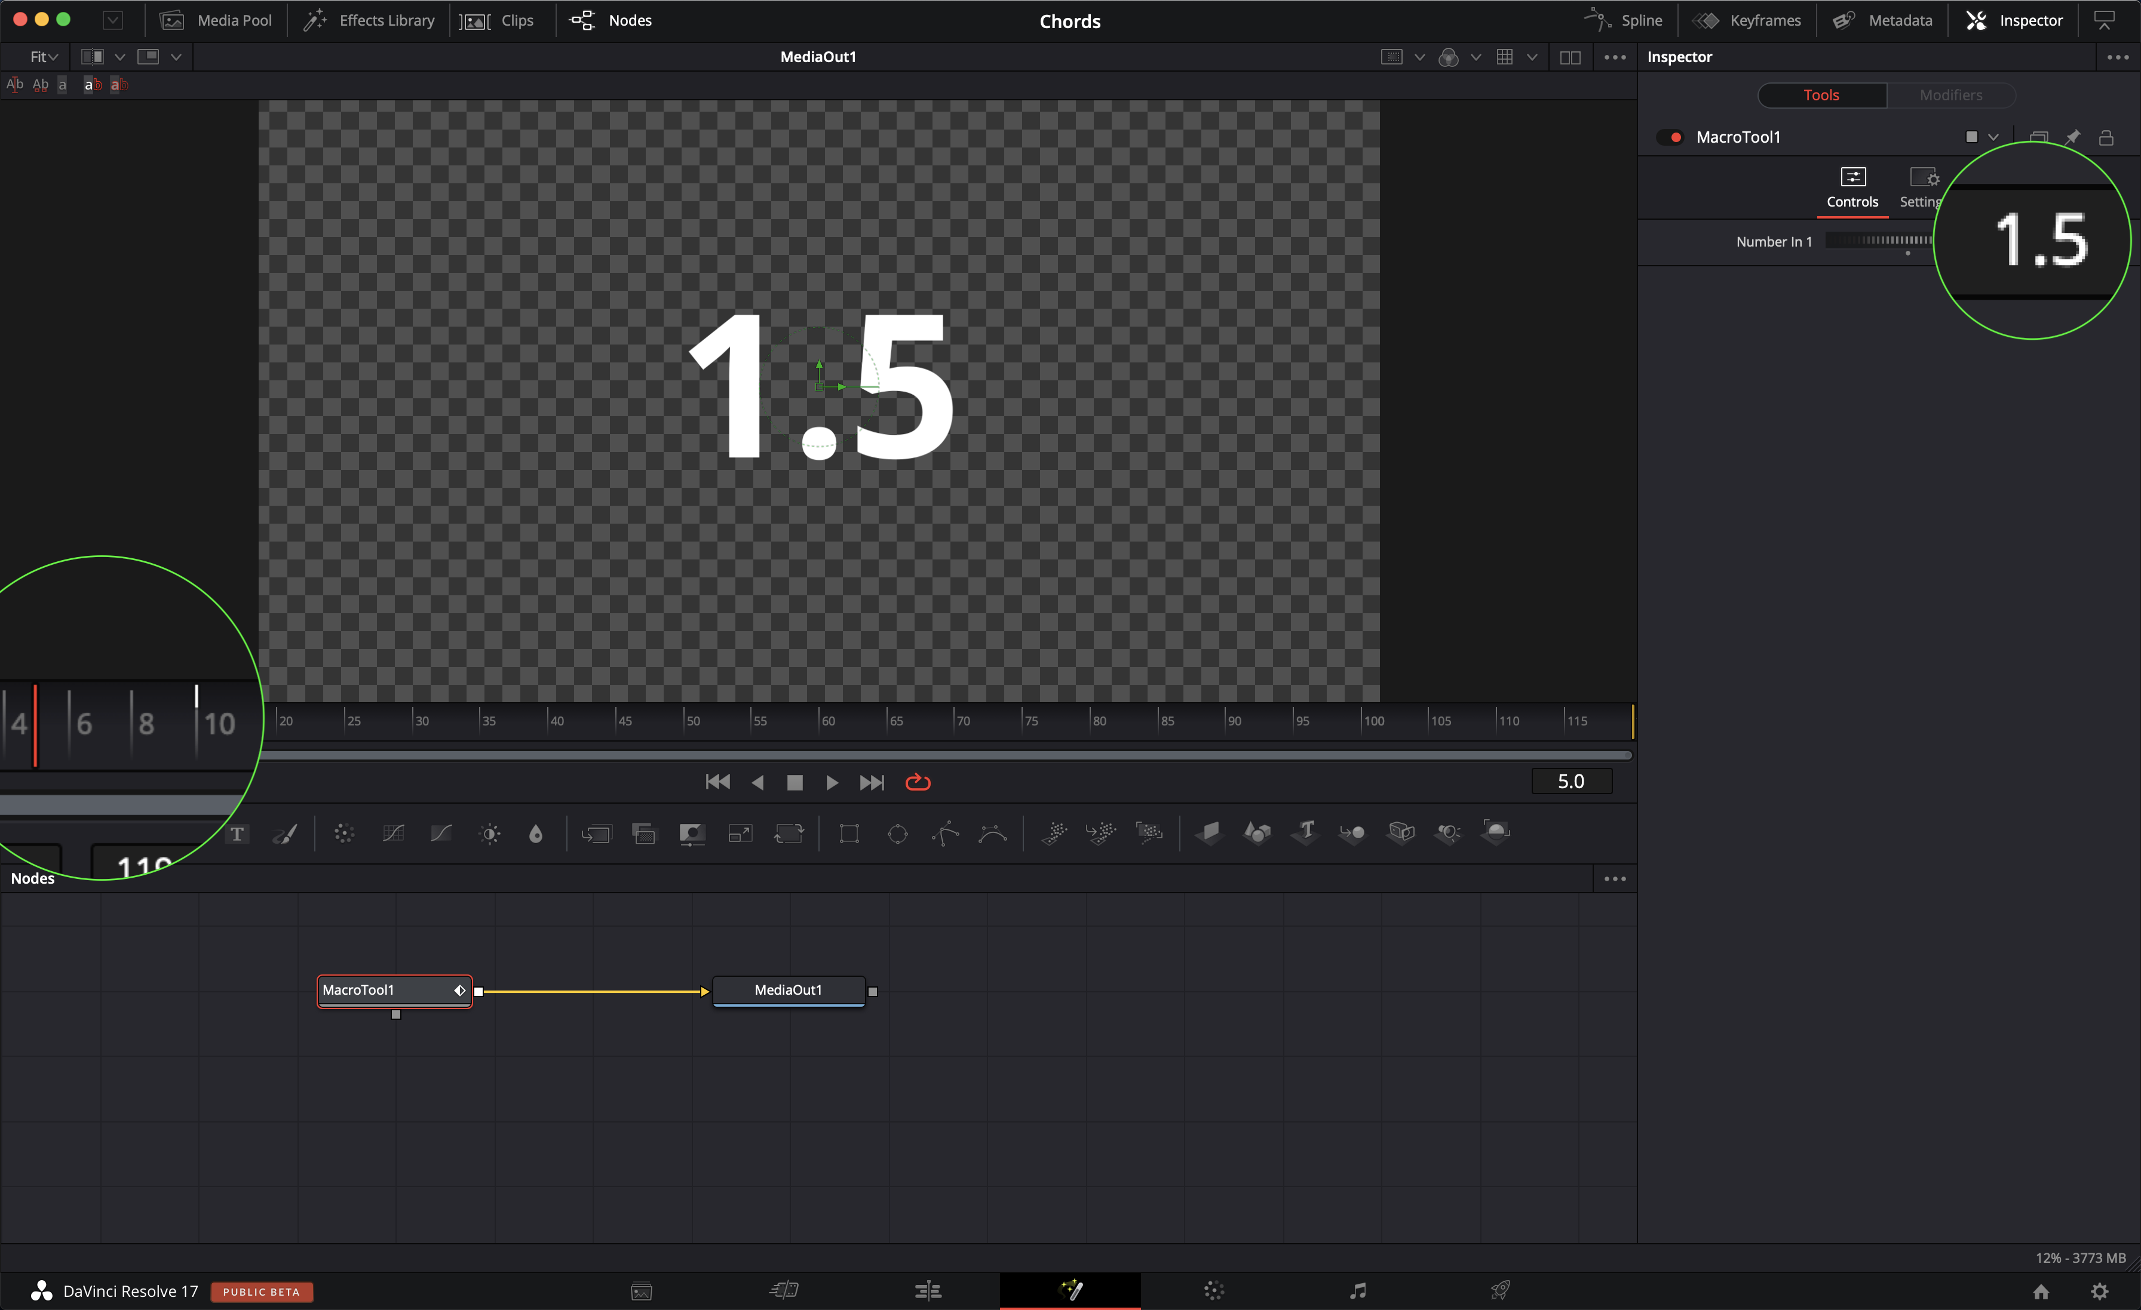The height and width of the screenshot is (1310, 2141).
Task: Add a Renderer 3D node
Action: [x=1496, y=832]
